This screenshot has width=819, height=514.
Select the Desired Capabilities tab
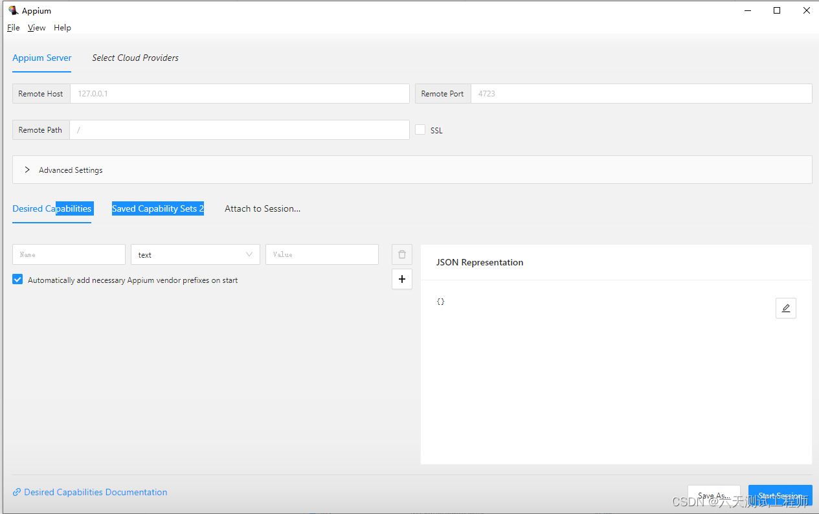coord(52,208)
